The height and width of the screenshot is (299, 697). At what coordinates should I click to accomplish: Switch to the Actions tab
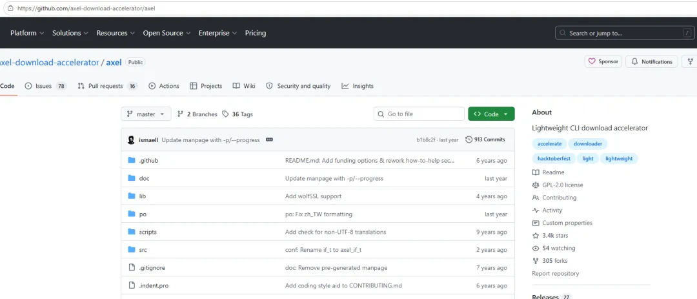click(x=163, y=86)
